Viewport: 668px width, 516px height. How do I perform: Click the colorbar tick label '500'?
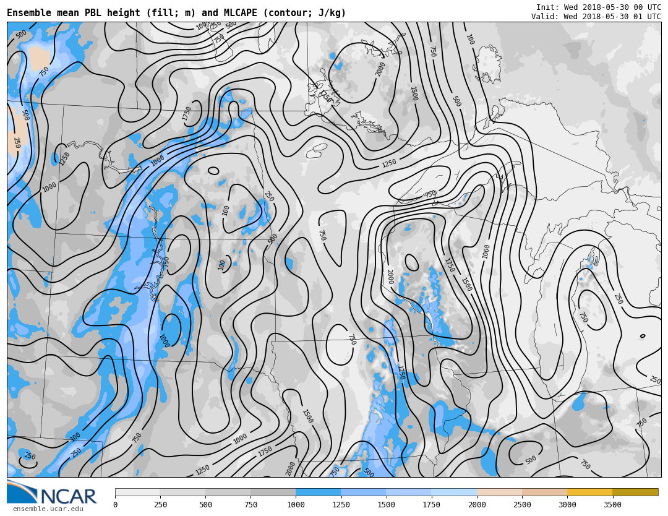[x=205, y=505]
